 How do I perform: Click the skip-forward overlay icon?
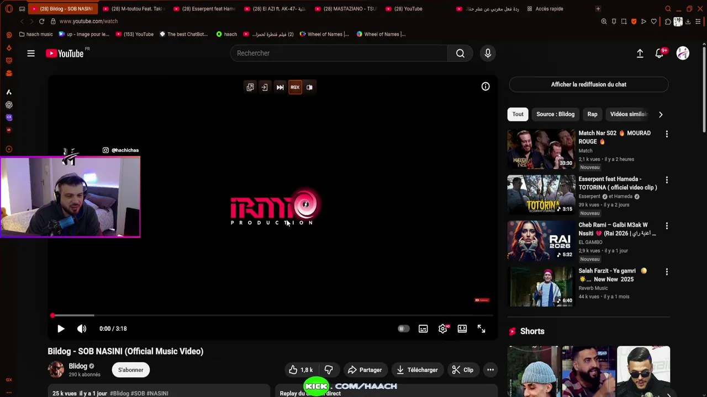[x=280, y=87]
